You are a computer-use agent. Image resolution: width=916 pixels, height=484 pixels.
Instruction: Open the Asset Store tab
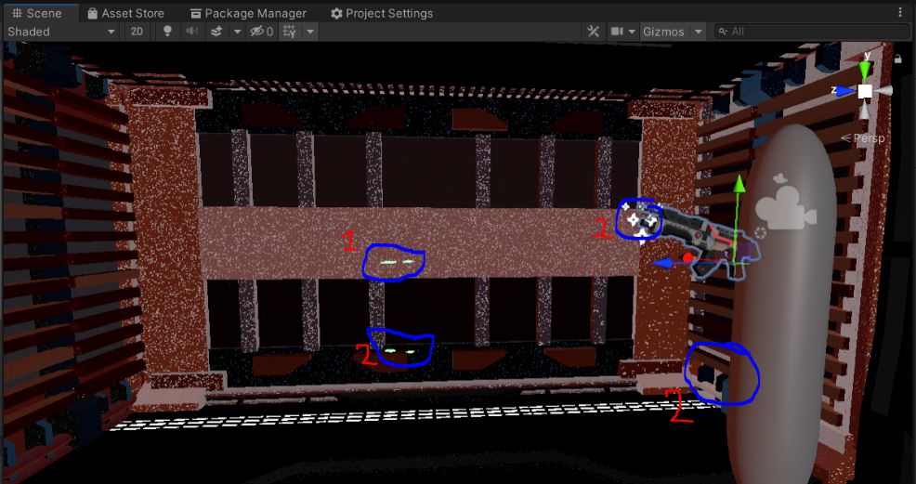[x=125, y=13]
